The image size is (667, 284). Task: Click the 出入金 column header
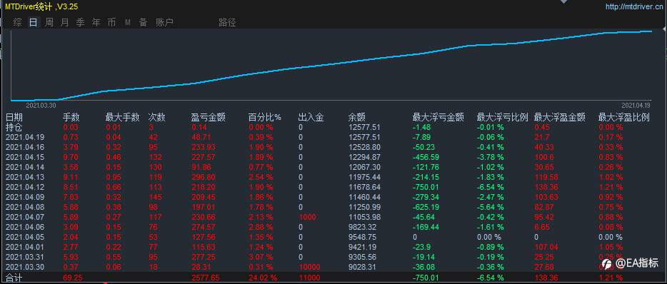[311, 117]
